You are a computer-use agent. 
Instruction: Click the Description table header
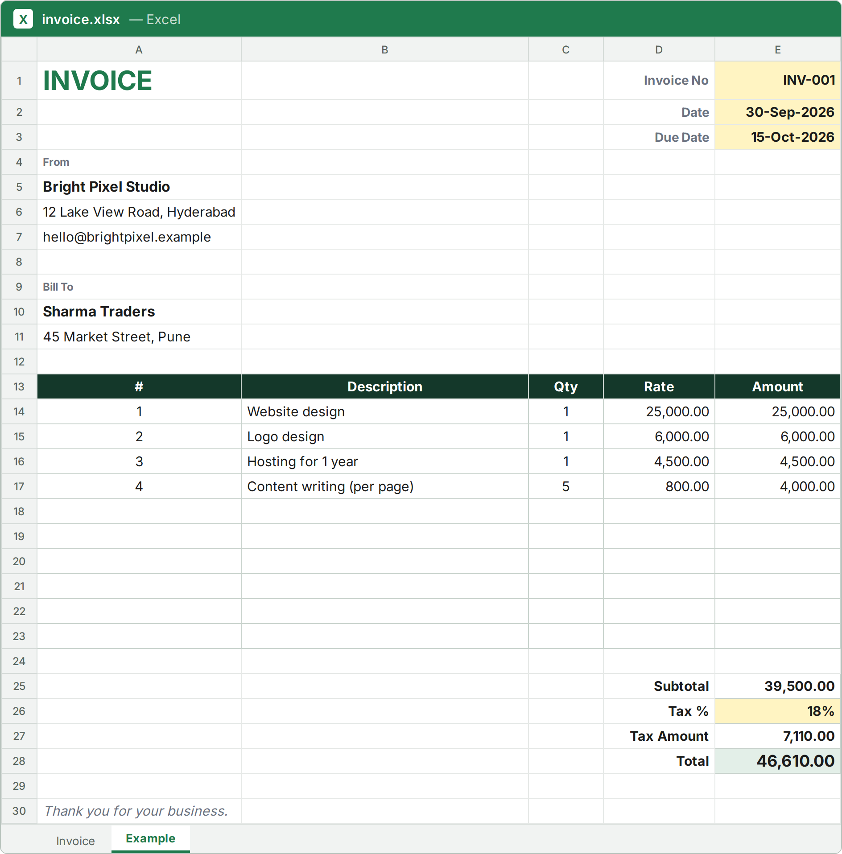pos(385,386)
